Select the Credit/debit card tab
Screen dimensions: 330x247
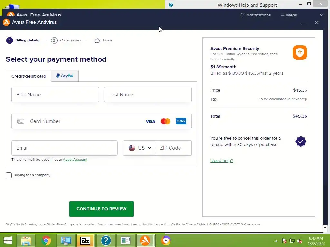point(28,76)
